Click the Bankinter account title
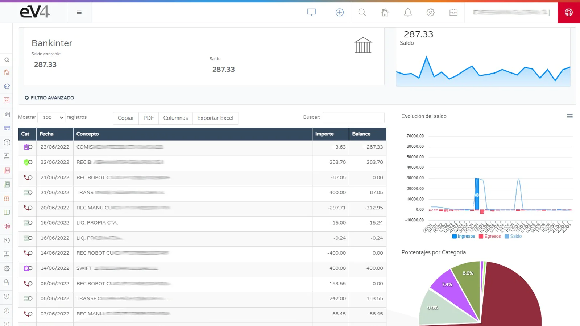 click(52, 43)
